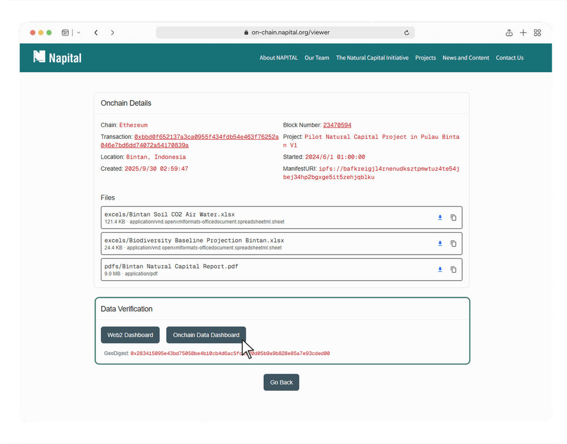Select the GeoDigest hash value
567x444 pixels.
pyautogui.click(x=230, y=353)
